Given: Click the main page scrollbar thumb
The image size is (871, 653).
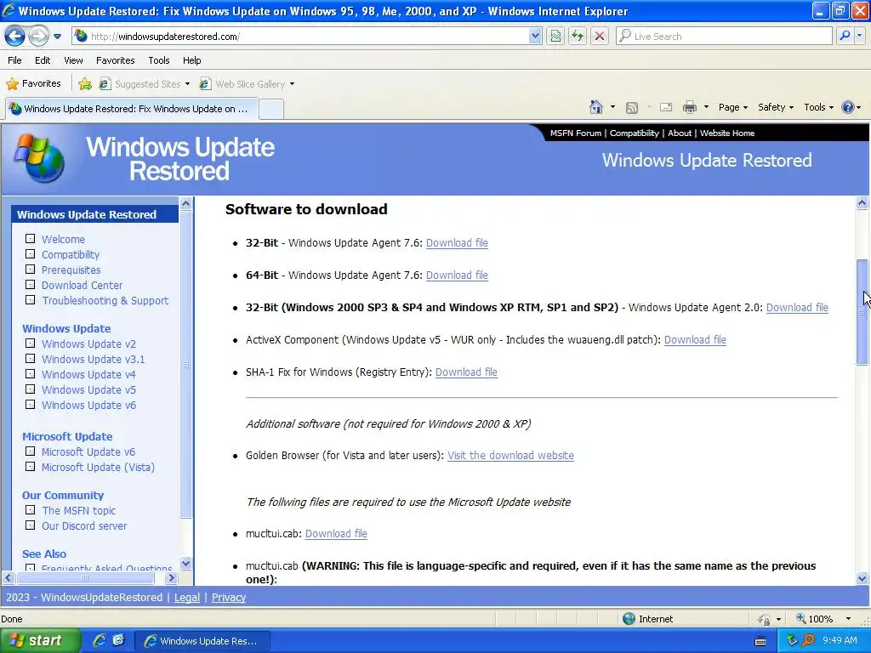Looking at the screenshot, I should [x=862, y=312].
